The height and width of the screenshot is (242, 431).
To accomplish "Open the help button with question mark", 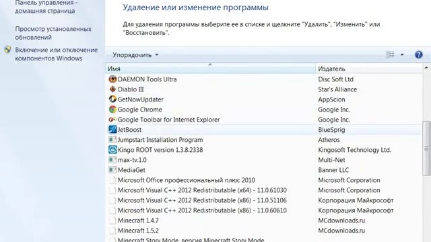I will [418, 54].
